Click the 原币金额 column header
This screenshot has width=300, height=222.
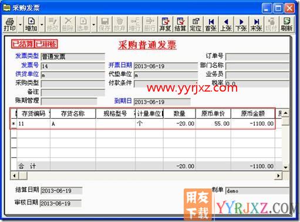(x=253, y=113)
